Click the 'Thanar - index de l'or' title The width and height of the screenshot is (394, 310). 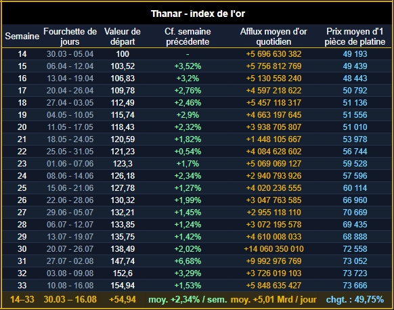tap(198, 14)
